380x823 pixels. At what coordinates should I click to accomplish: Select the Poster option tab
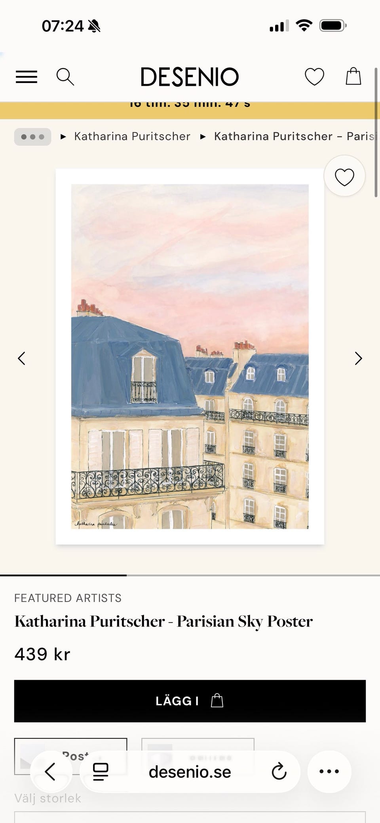coord(71,756)
